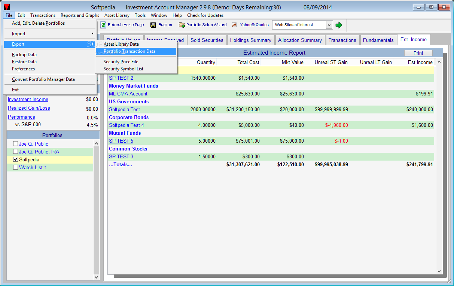This screenshot has height=286, width=454.
Task: Click the Yahoo Quotes chart icon
Action: click(x=235, y=25)
